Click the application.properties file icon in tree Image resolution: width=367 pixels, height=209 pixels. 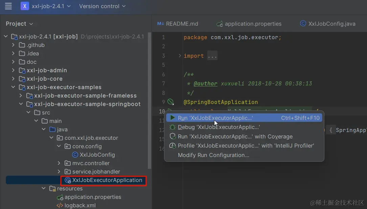pyautogui.click(x=60, y=197)
